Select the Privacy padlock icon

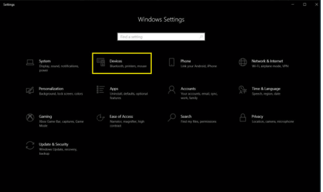[x=243, y=117]
